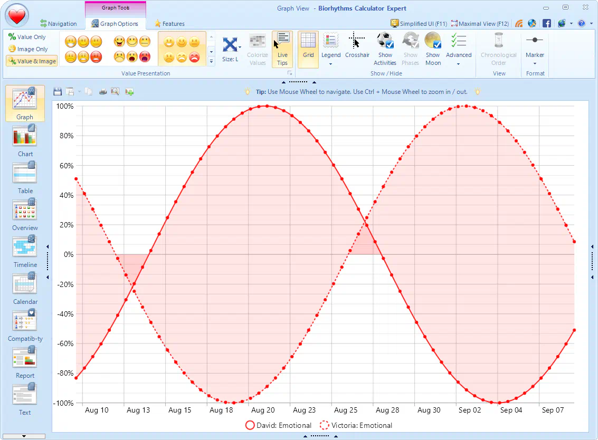Expand the Earth icon dropdown arrow
This screenshot has height=440, width=598.
pos(571,24)
